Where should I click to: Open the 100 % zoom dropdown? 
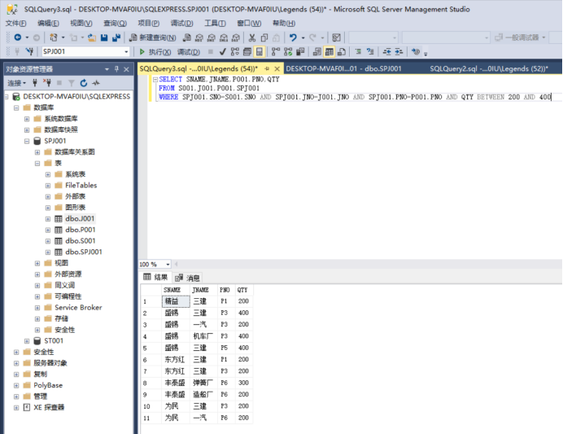coord(168,265)
